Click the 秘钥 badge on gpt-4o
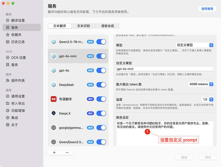221x167 pixels. pyautogui.click(x=90, y=70)
